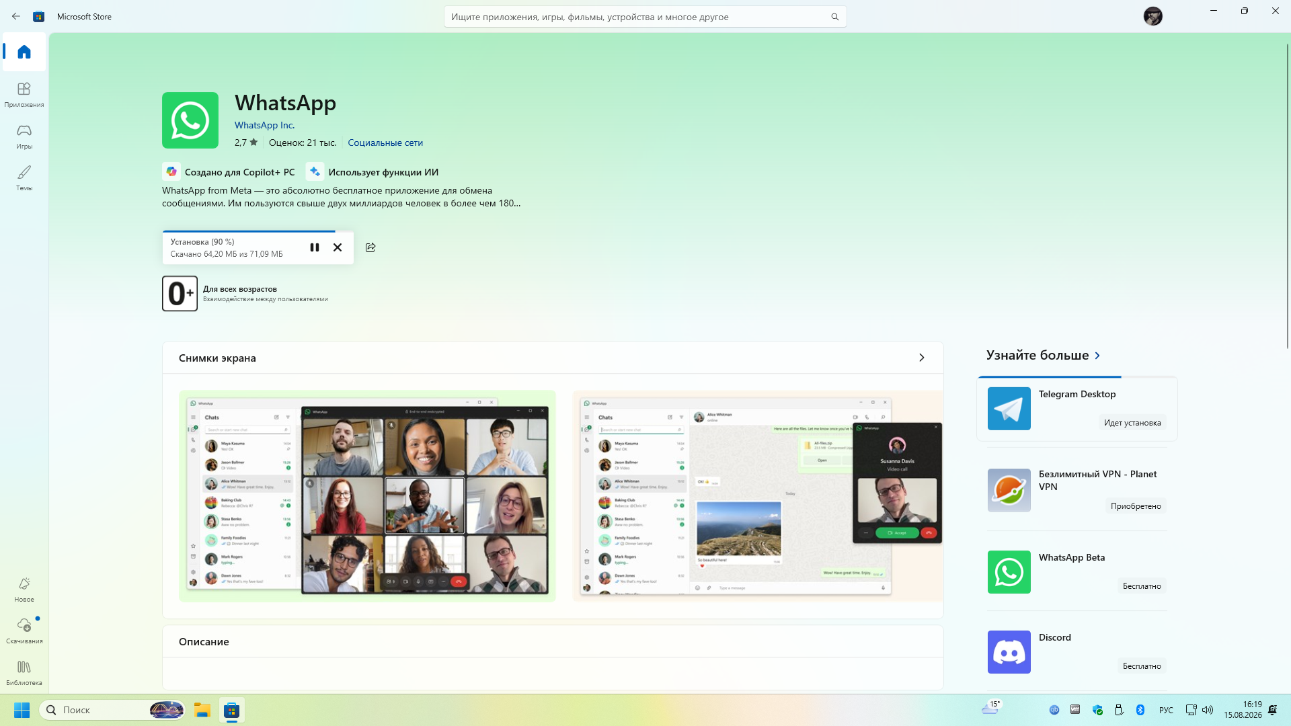Screen dimensions: 1291x726
Task: Click the Telegram Desktop title
Action: pyautogui.click(x=1077, y=394)
